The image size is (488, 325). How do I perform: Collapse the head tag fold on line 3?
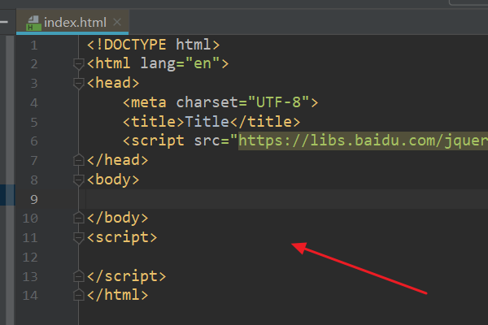pos(78,84)
